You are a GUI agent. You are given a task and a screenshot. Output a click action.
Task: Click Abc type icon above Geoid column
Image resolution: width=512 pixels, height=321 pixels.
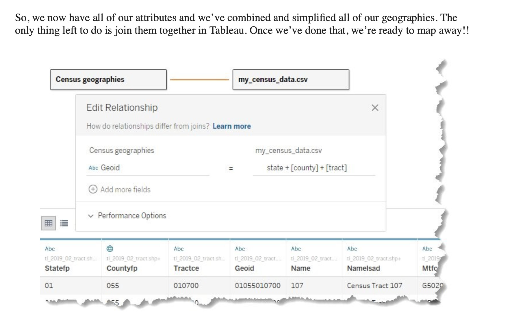click(x=240, y=249)
